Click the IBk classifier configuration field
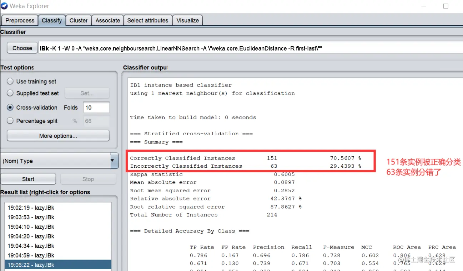 click(x=251, y=48)
